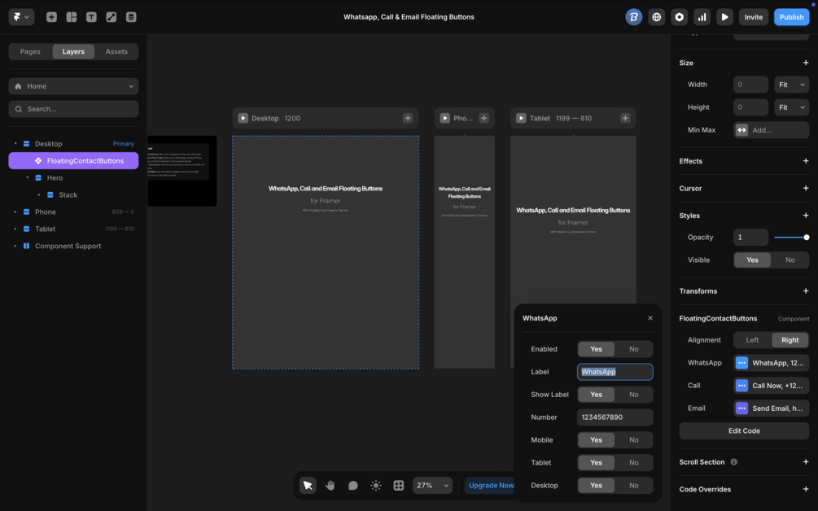
Task: Select the FloatingContactButtons layer
Action: click(x=73, y=161)
